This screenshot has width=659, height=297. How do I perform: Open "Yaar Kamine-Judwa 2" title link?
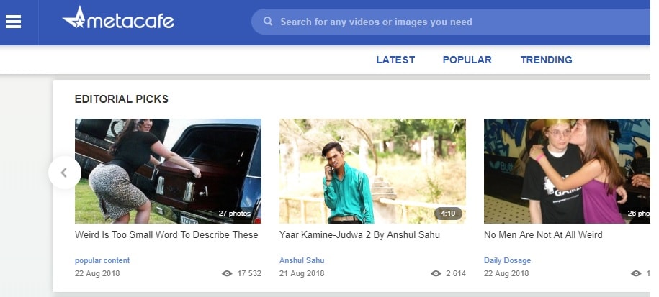point(359,235)
